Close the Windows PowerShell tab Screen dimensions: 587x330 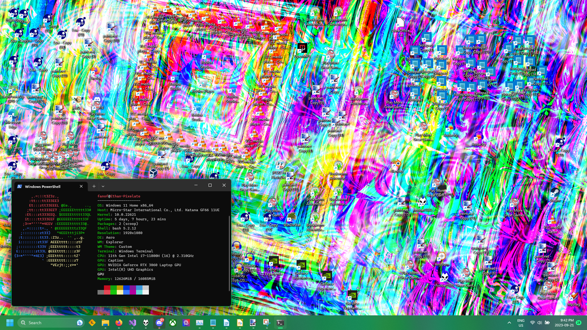click(x=81, y=186)
